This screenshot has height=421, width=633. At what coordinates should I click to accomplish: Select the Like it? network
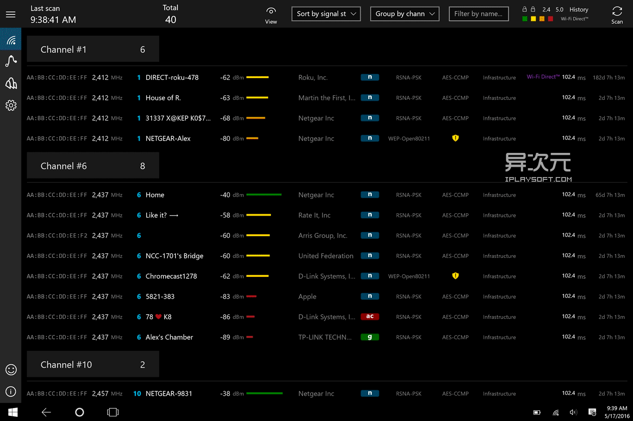[x=162, y=216]
